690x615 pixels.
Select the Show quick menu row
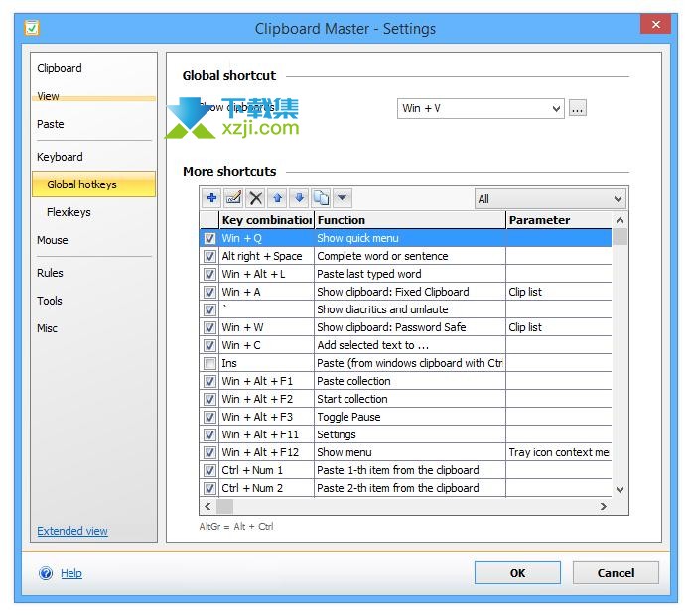pos(406,238)
